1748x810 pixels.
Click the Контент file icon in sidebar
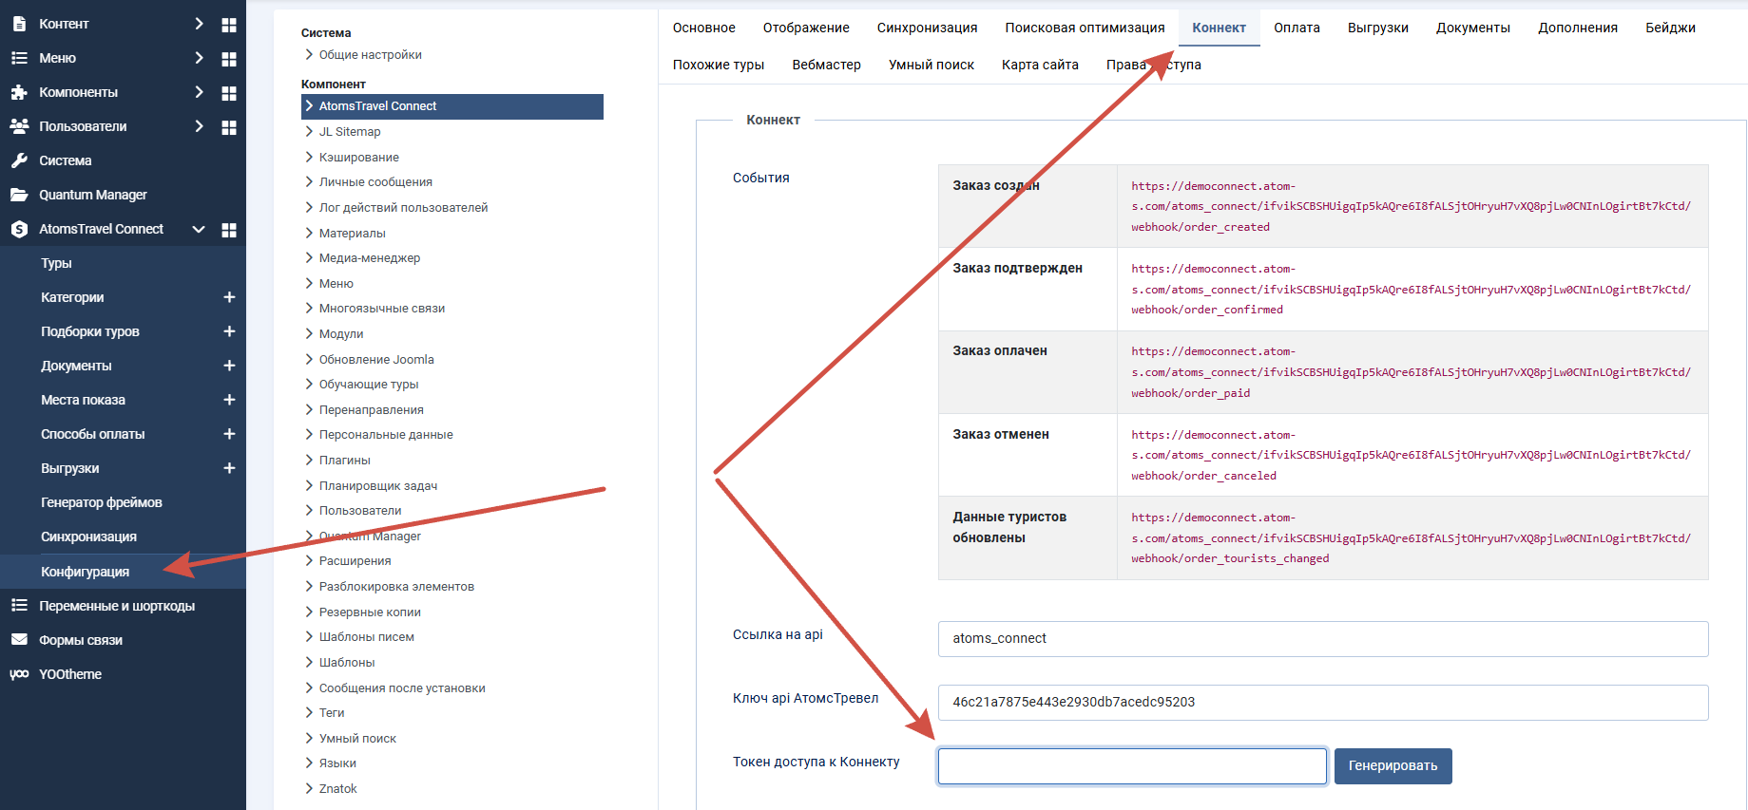click(x=19, y=24)
